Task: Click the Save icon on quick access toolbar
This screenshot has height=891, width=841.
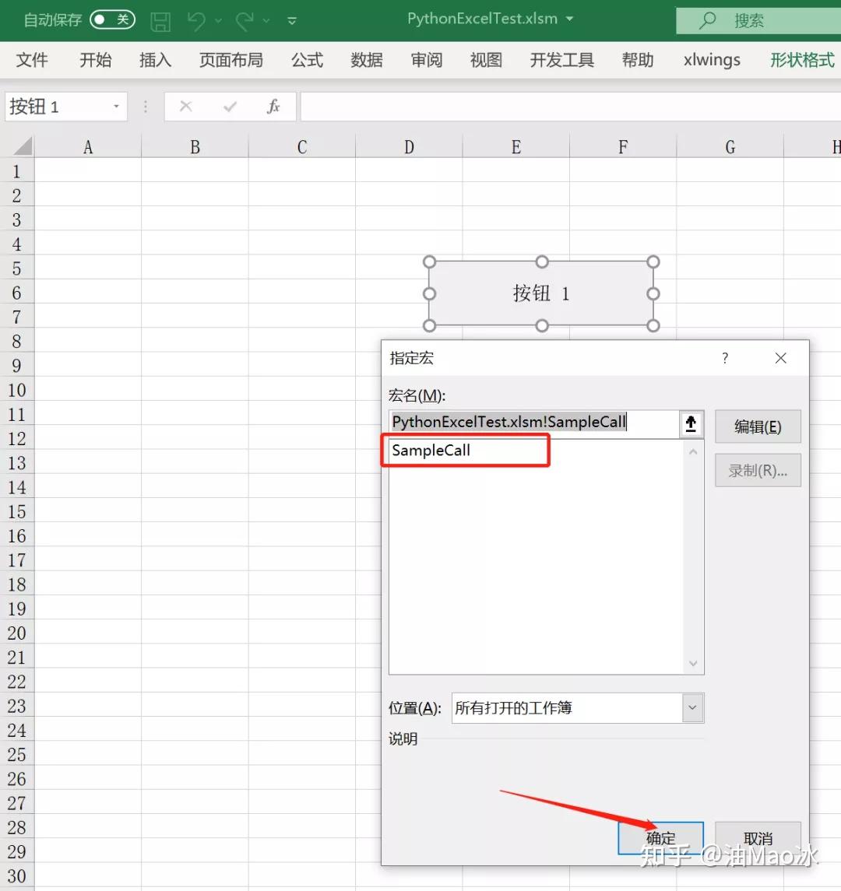Action: click(x=160, y=19)
